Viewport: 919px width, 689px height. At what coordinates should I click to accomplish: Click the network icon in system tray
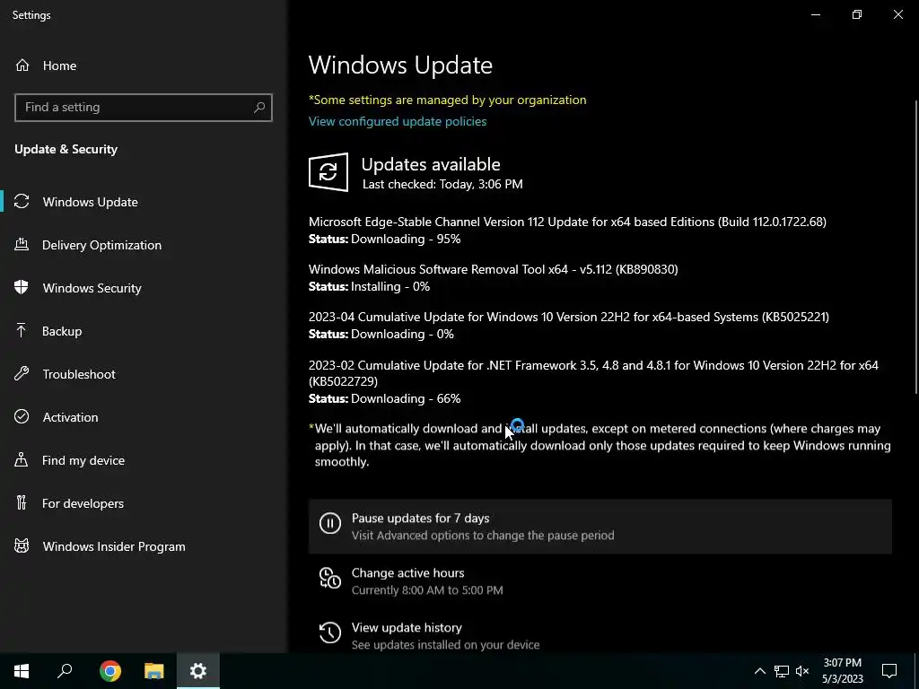(782, 671)
